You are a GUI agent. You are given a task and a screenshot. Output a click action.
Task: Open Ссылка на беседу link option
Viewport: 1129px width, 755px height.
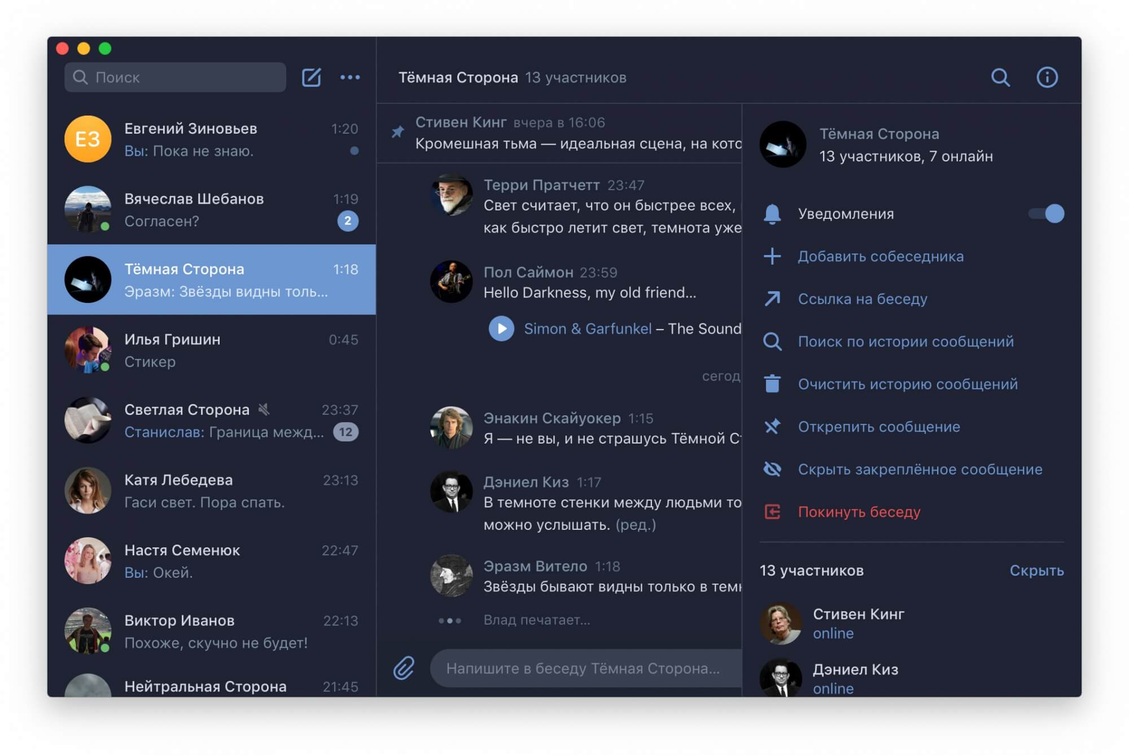[862, 299]
